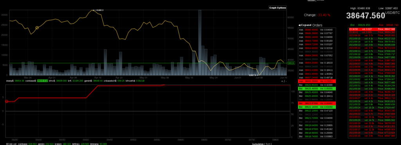Click the Ask : 38646.740 label
Image resolution: width=401 pixels, height=145 pixels.
click(389, 25)
